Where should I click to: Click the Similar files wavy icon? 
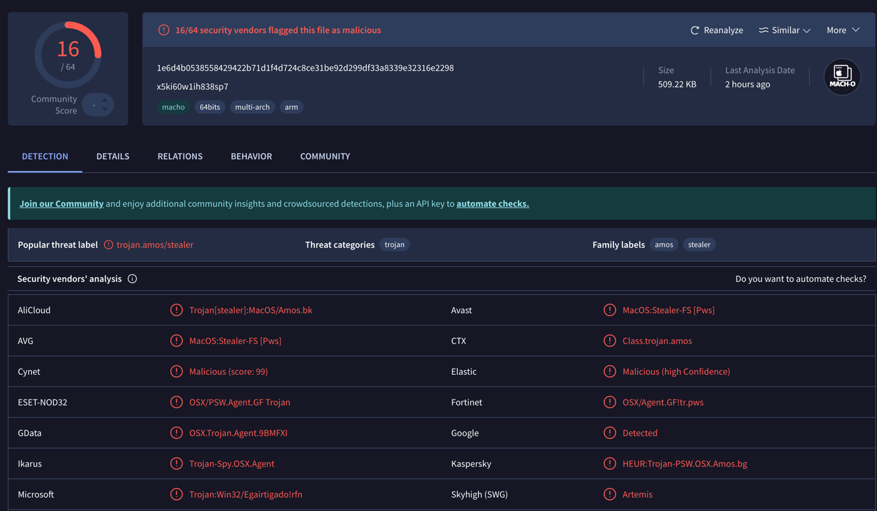click(x=764, y=30)
